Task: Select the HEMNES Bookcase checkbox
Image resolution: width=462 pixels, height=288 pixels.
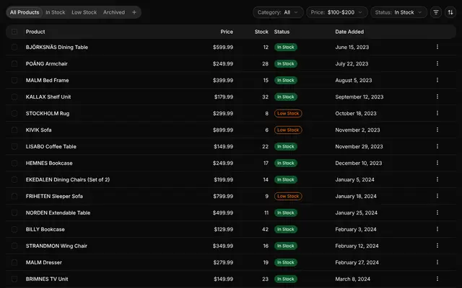Action: click(14, 163)
